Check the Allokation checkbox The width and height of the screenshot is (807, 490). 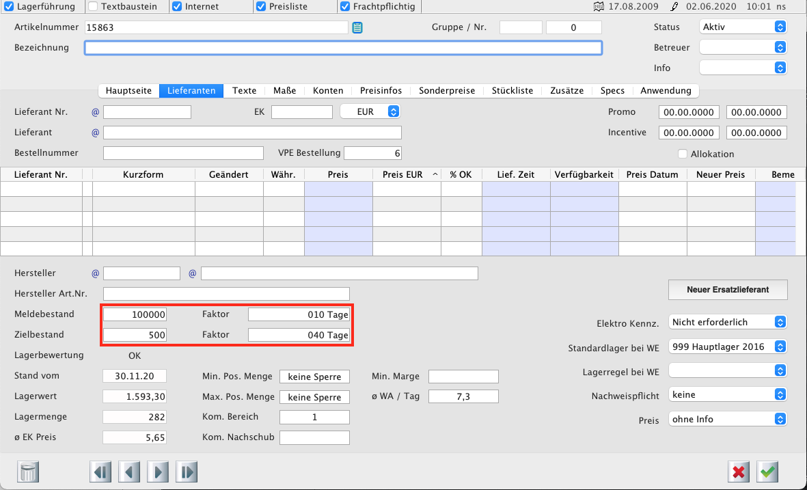[682, 154]
